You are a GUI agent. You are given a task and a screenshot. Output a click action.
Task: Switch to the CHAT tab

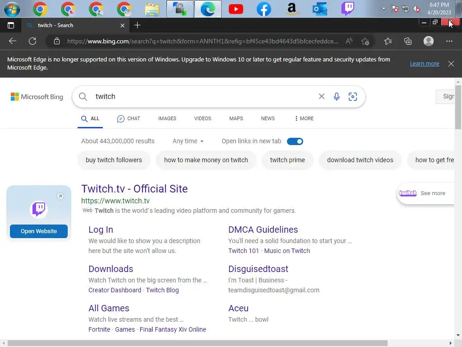pyautogui.click(x=129, y=119)
